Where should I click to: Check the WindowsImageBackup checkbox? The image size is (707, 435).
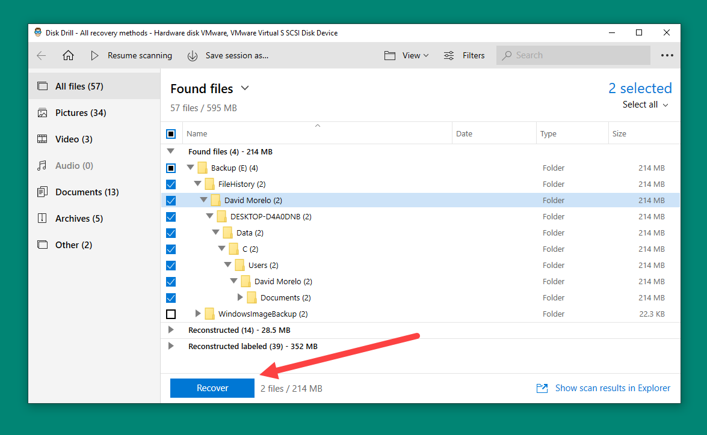(171, 314)
